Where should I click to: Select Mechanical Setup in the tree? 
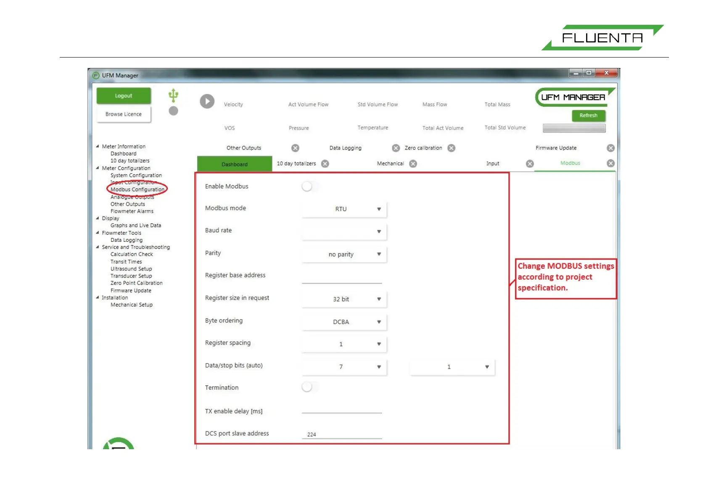131,305
